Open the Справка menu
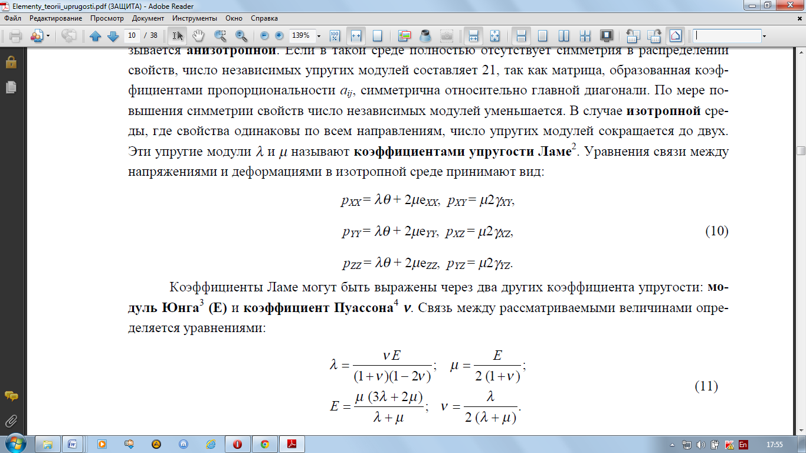Viewport: 806px width, 453px height. [x=264, y=18]
